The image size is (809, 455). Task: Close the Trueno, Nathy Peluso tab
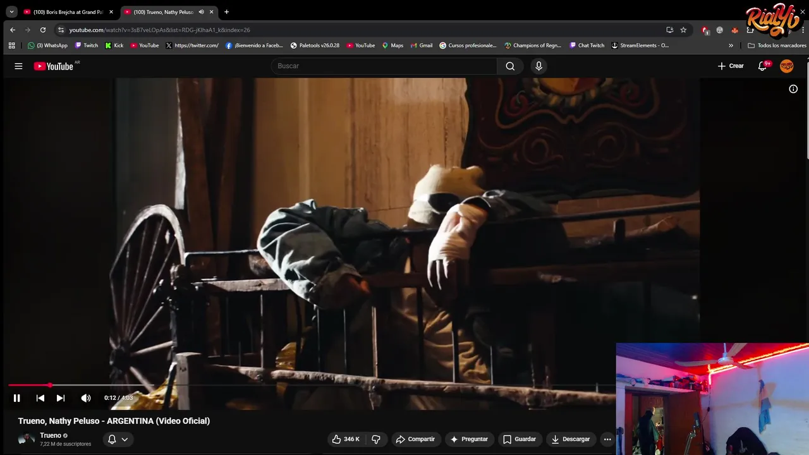211,12
